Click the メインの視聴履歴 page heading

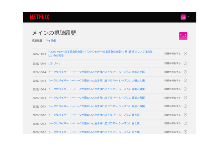(54, 33)
